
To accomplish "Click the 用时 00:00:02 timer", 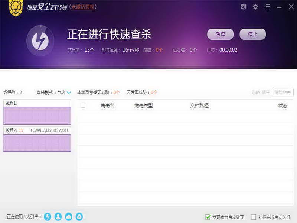I will 222,50.
